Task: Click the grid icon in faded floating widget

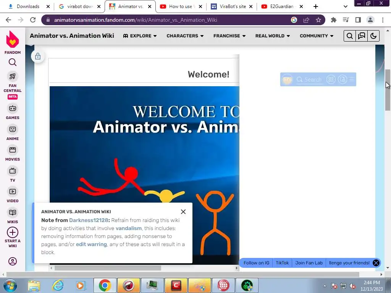Action: tap(331, 79)
